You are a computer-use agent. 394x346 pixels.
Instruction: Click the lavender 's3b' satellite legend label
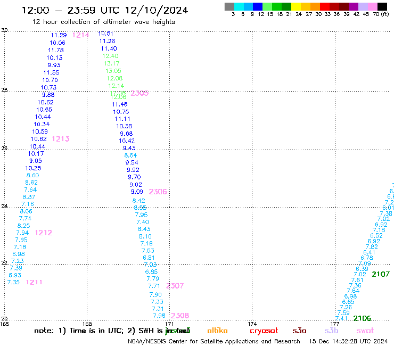point(331,331)
